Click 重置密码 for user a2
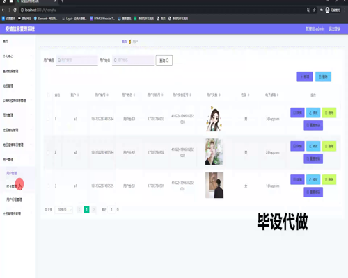348x278 pixels. tap(313, 158)
